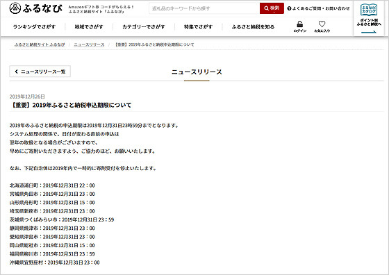
Task: Click the ニュースリリース page heading
Action: [197, 72]
